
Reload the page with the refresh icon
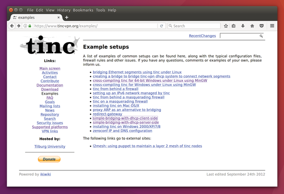(x=161, y=26)
